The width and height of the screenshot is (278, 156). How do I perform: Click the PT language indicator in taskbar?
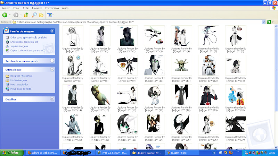214,153
